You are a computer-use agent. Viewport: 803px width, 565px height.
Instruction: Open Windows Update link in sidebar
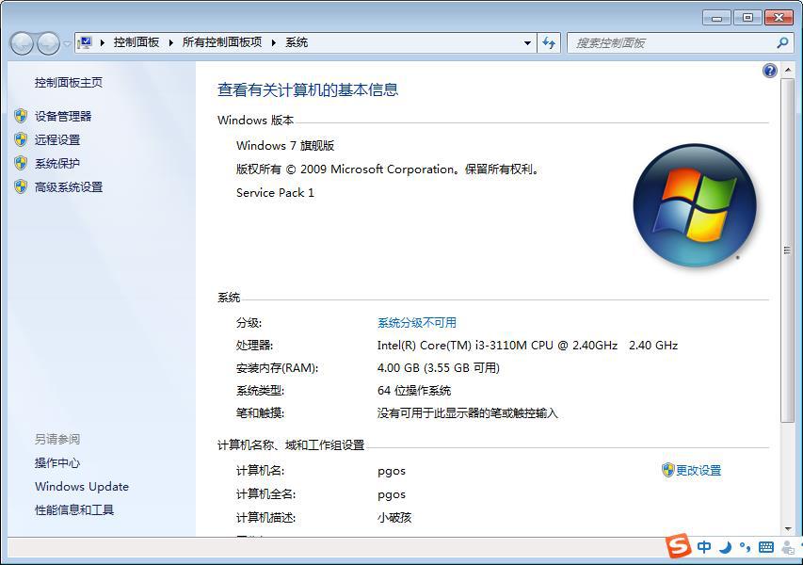(82, 487)
